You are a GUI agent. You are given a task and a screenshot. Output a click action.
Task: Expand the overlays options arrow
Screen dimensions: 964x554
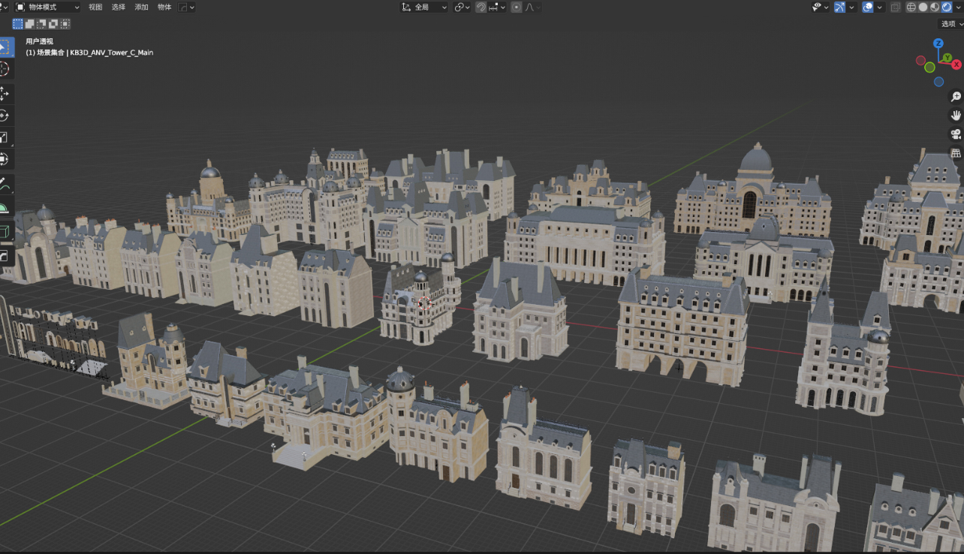[x=879, y=7]
